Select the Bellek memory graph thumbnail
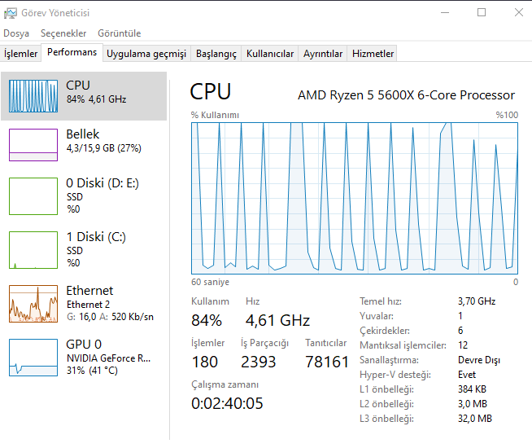Viewport: 532px width, 448px height. [x=34, y=144]
